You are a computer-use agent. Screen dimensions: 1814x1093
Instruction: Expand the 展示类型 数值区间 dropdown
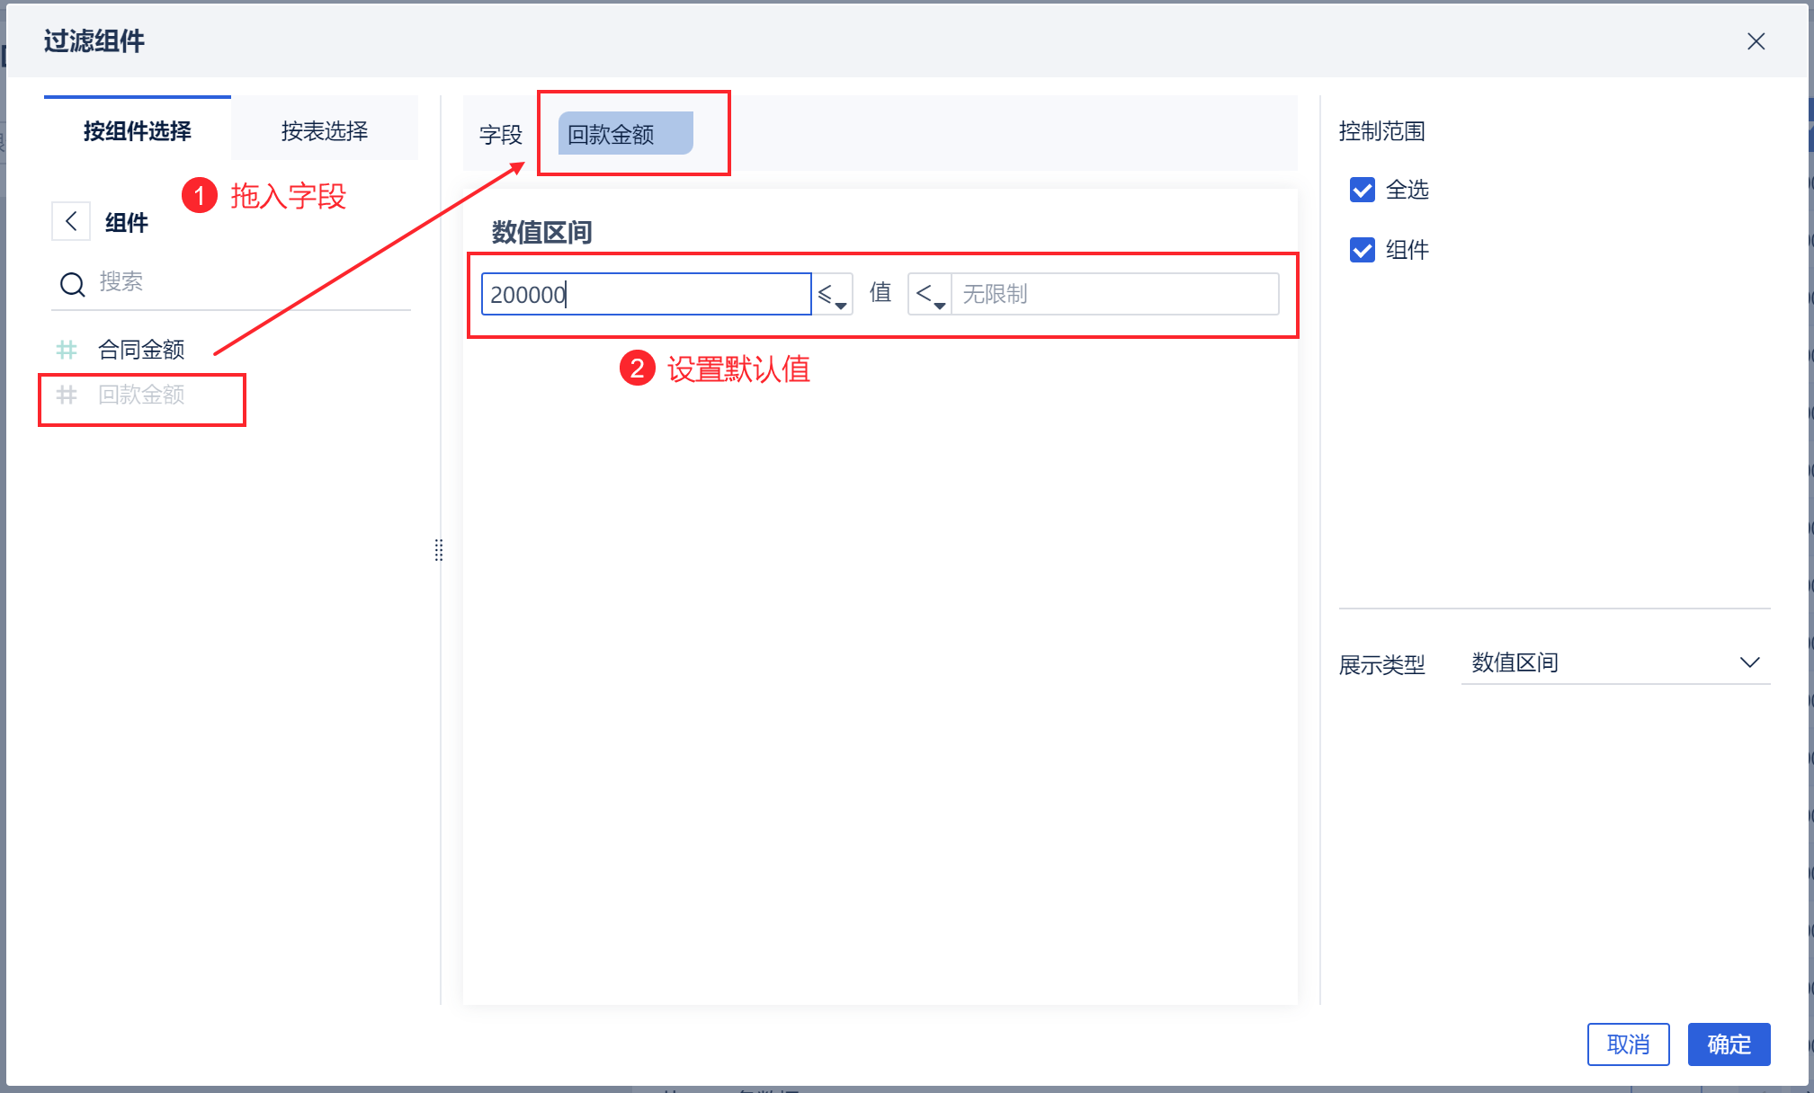[1615, 663]
